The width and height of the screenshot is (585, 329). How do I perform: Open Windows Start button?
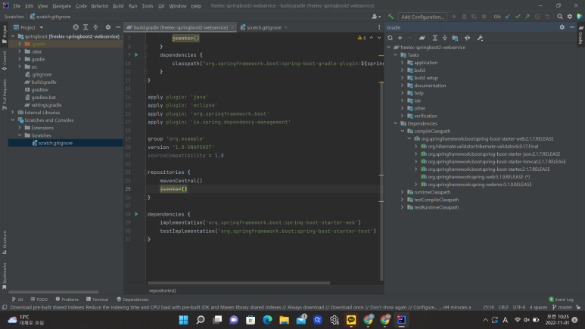pyautogui.click(x=184, y=320)
